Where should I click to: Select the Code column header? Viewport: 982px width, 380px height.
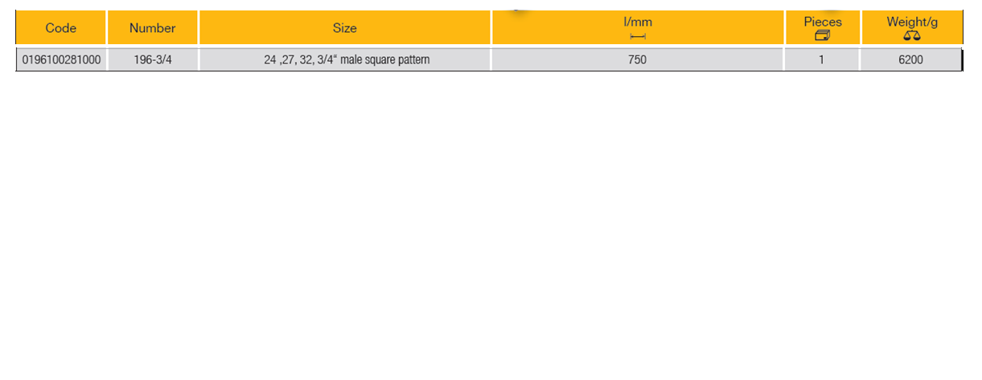click(61, 28)
